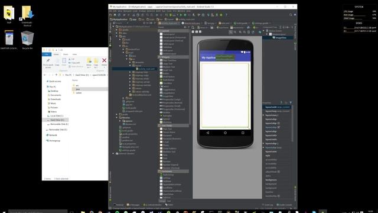Collapse the src folder in project tree

click(120, 46)
